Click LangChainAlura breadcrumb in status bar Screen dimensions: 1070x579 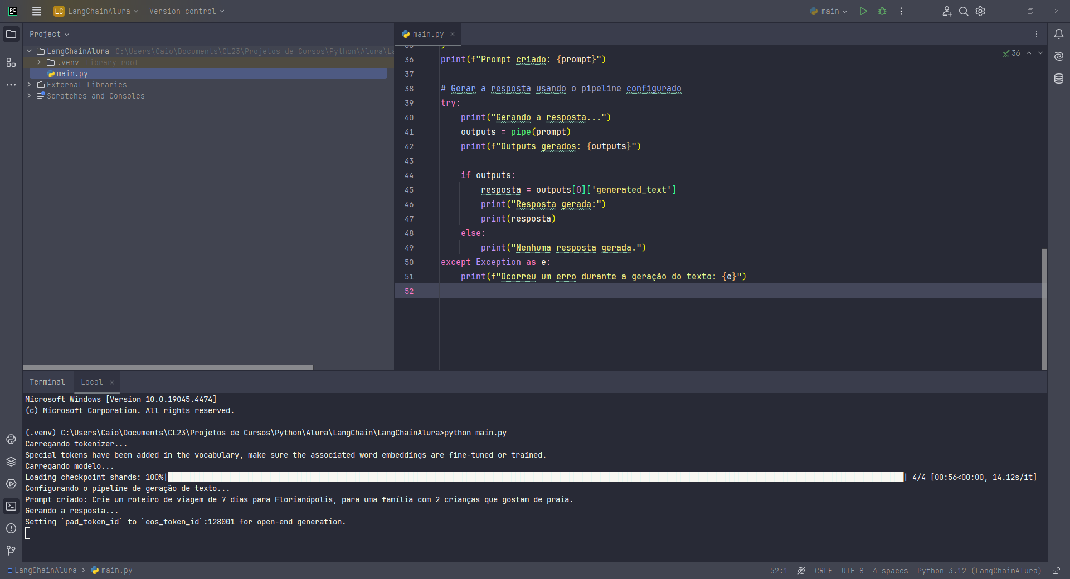(x=42, y=571)
